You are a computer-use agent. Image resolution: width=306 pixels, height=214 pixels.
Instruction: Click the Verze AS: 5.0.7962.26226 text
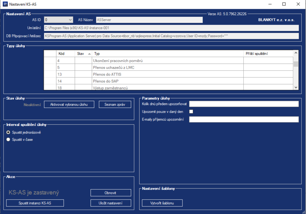point(227,14)
